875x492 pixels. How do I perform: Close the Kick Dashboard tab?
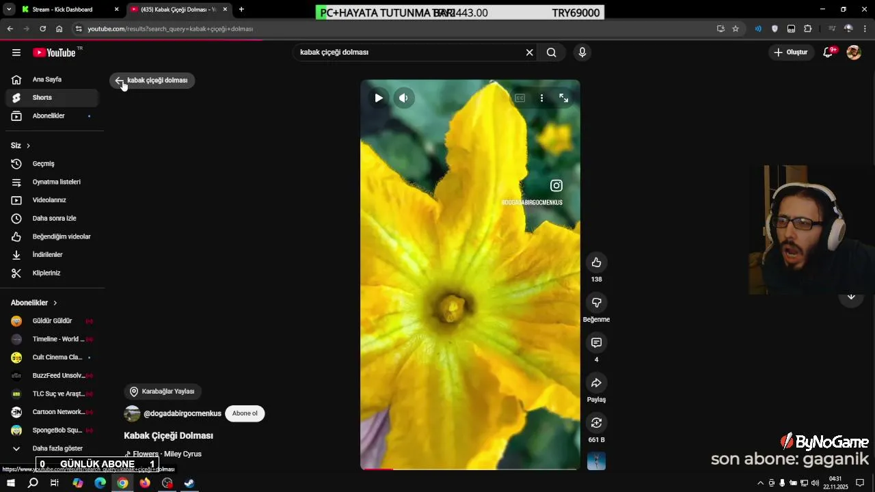pos(116,10)
